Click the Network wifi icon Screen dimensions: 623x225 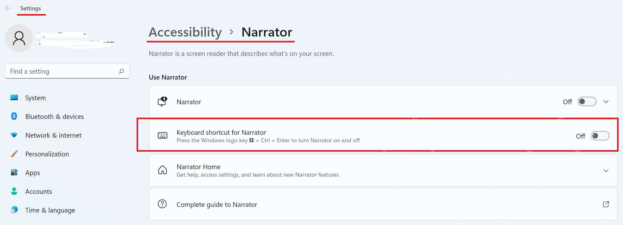pyautogui.click(x=14, y=135)
